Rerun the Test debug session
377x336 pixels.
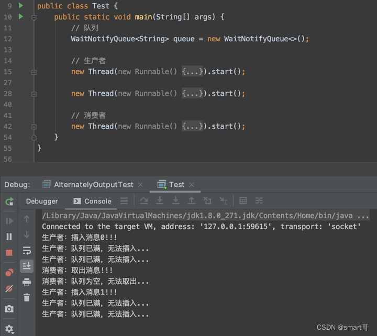pos(9,201)
